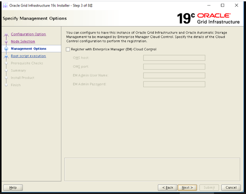Click the OMS host input field
The width and height of the screenshot is (246, 194).
click(x=174, y=58)
